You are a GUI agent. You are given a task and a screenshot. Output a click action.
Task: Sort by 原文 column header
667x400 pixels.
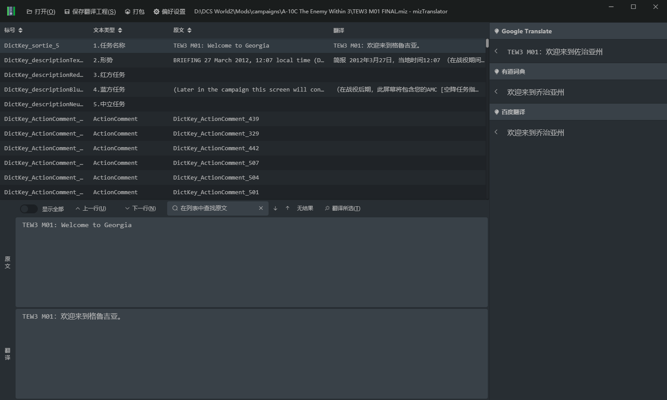pos(182,30)
